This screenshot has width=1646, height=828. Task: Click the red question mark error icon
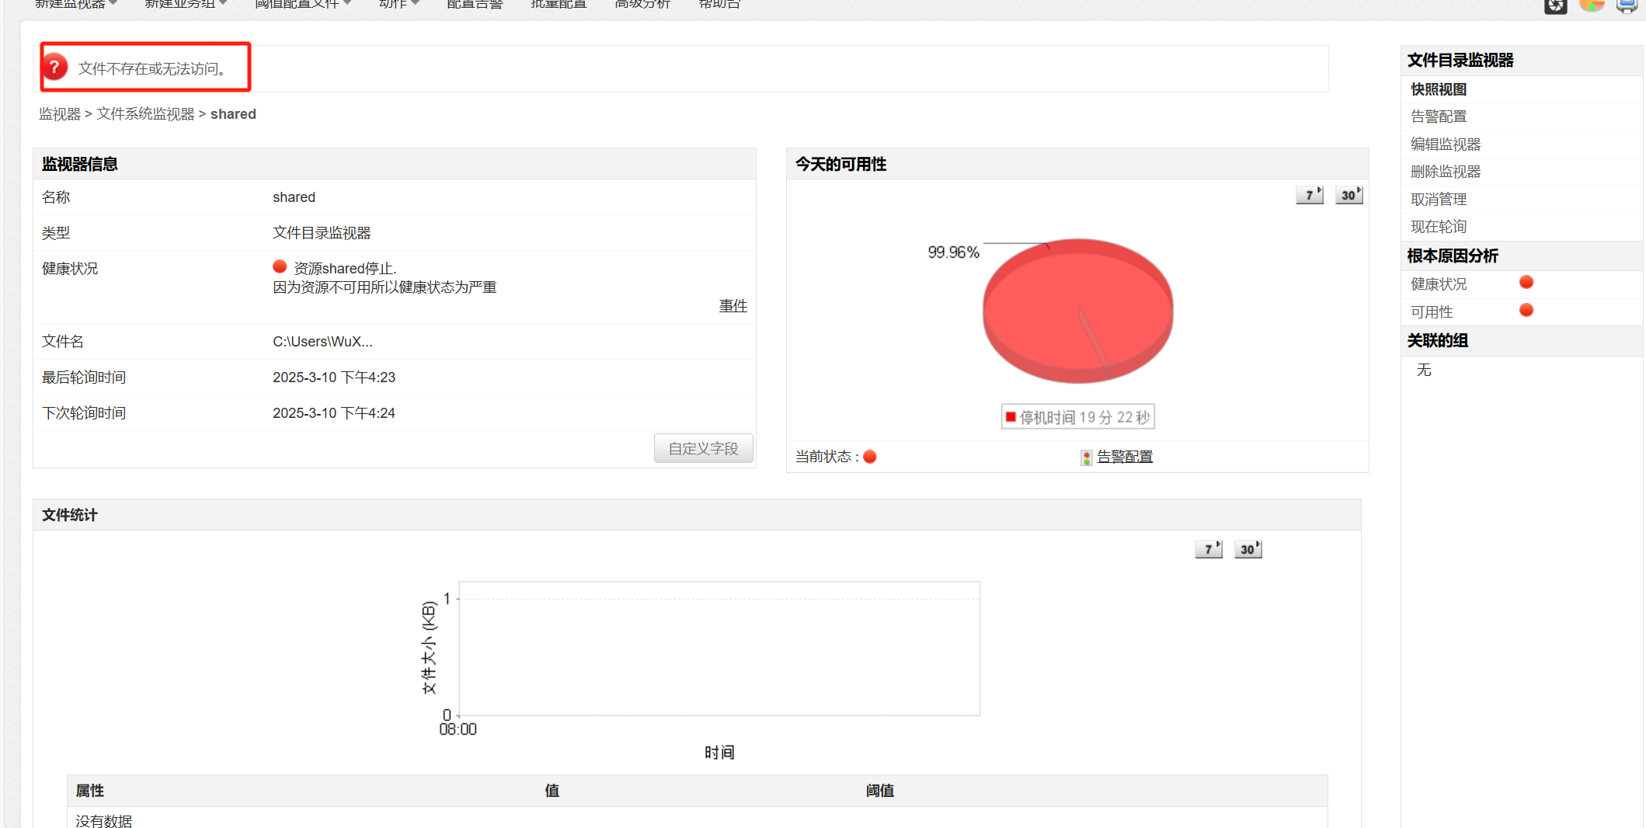tap(55, 68)
